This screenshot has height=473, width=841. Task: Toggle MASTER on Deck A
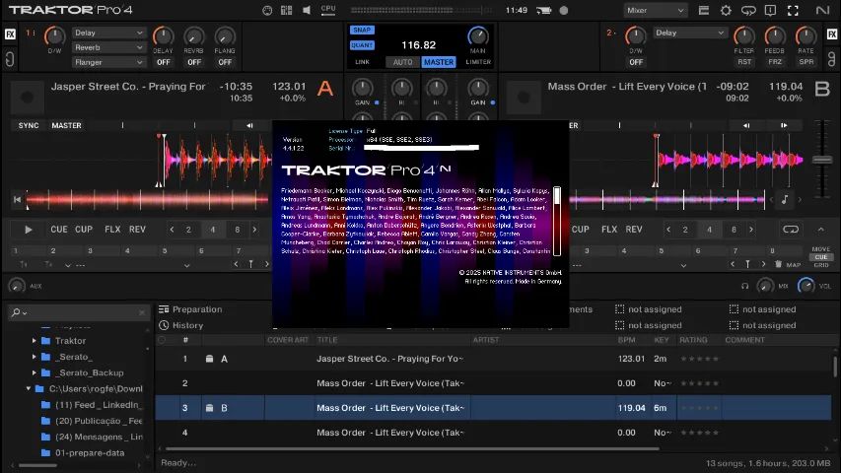pyautogui.click(x=66, y=125)
